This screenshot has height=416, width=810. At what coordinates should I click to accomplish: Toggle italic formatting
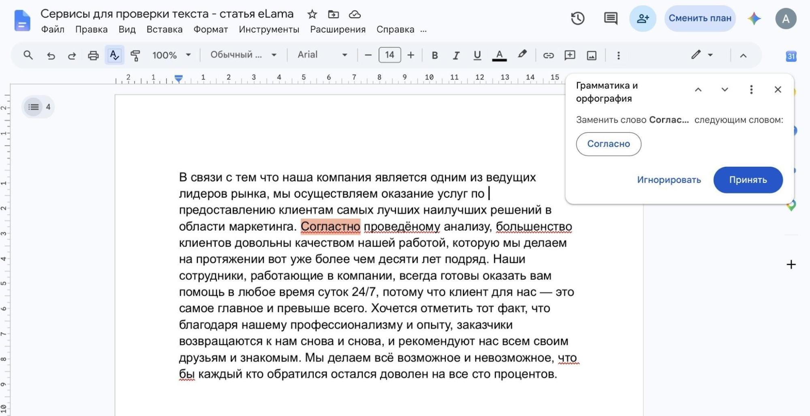click(x=456, y=55)
